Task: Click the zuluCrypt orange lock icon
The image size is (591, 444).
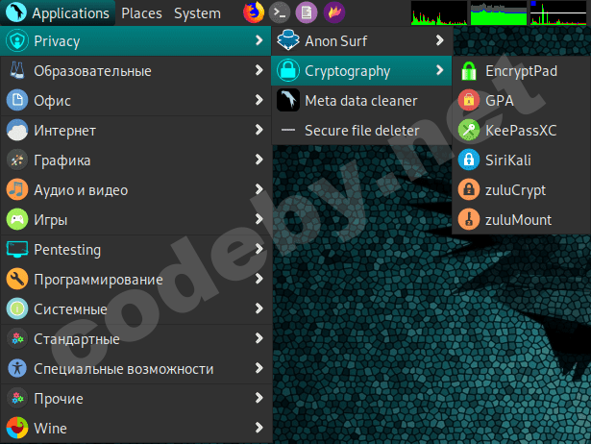Action: tap(469, 189)
